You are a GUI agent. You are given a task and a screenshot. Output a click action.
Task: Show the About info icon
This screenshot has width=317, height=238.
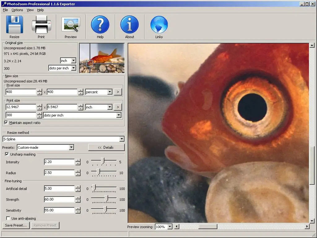point(130,24)
